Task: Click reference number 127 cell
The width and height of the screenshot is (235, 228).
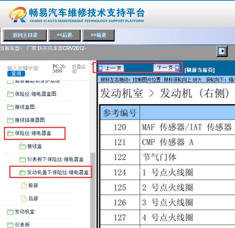Action: point(120,218)
